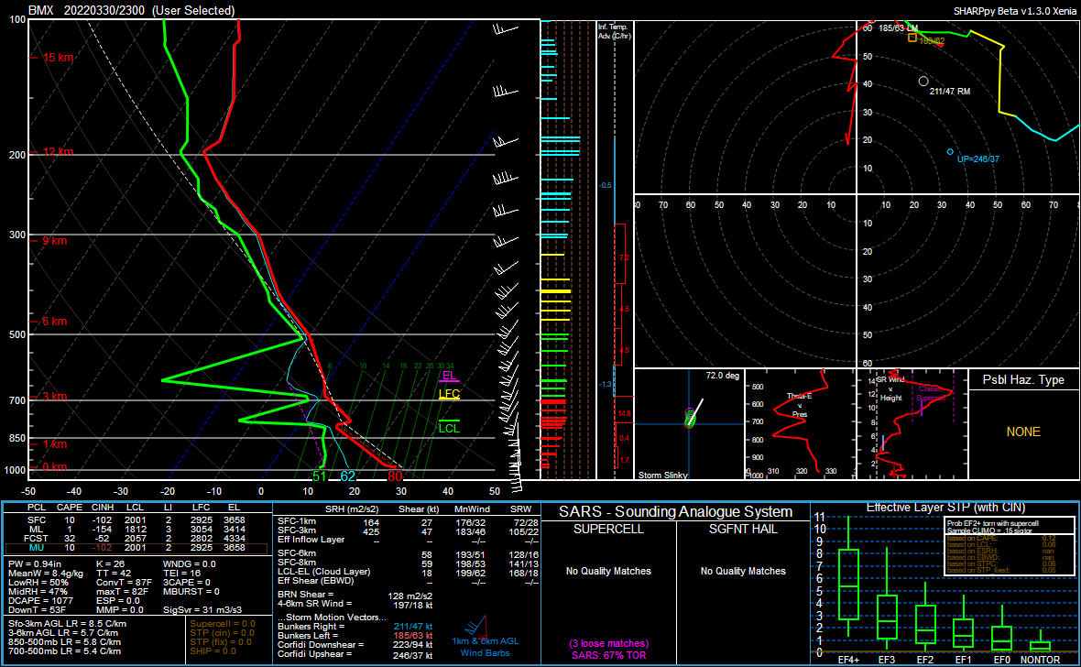The width and height of the screenshot is (1081, 667).
Task: Click the MeanW = 8.4g/kg entry
Action: coord(46,574)
